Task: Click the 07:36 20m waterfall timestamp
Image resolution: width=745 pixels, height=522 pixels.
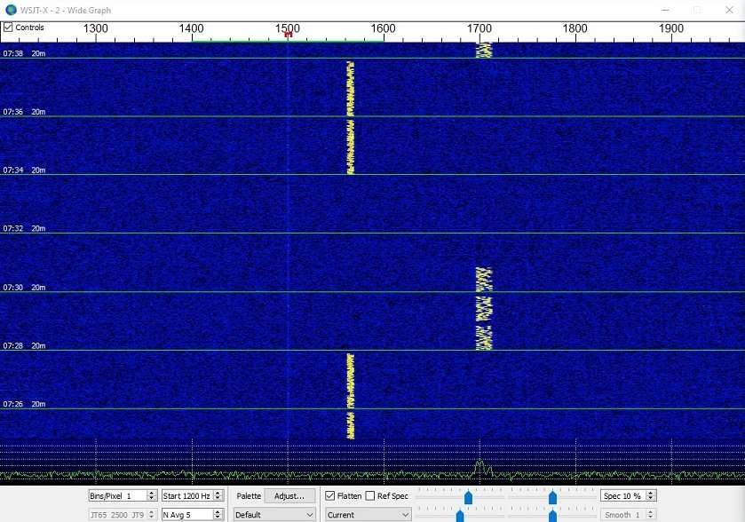Action: pos(24,112)
